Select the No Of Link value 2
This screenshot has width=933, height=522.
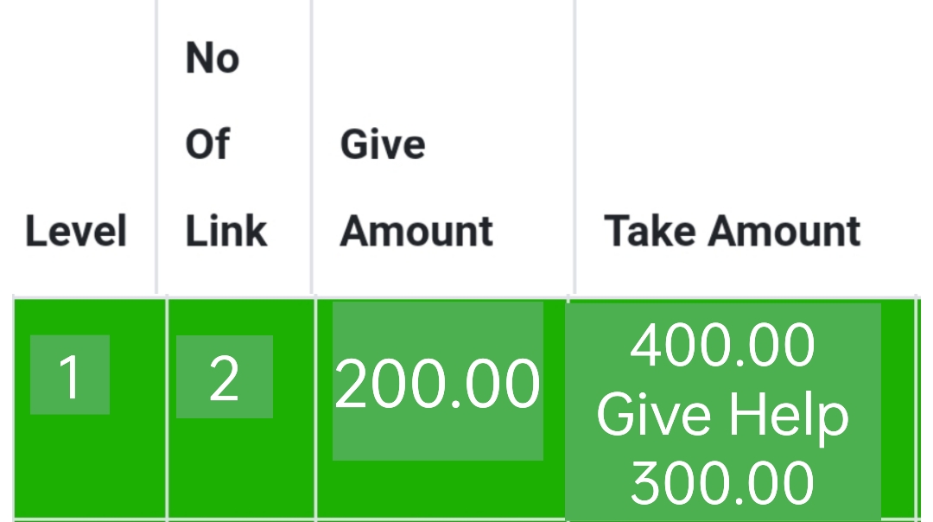[x=225, y=377]
